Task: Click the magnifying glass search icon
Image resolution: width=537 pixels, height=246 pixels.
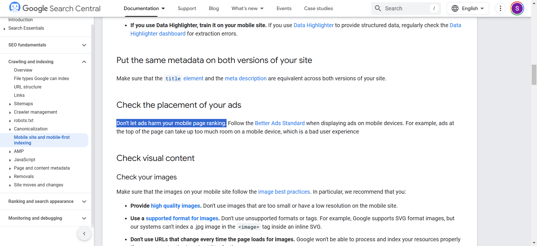Action: click(378, 8)
